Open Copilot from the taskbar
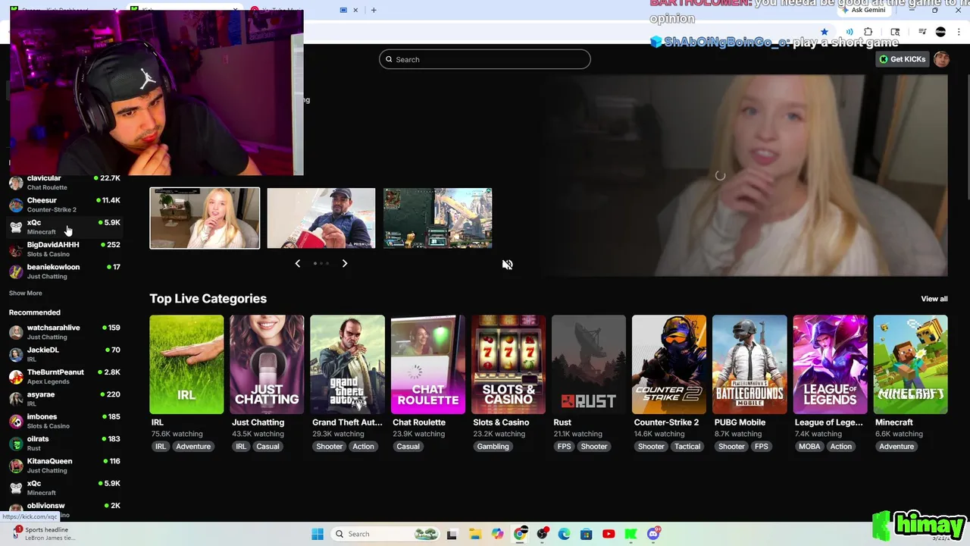The height and width of the screenshot is (546, 970). [x=497, y=534]
